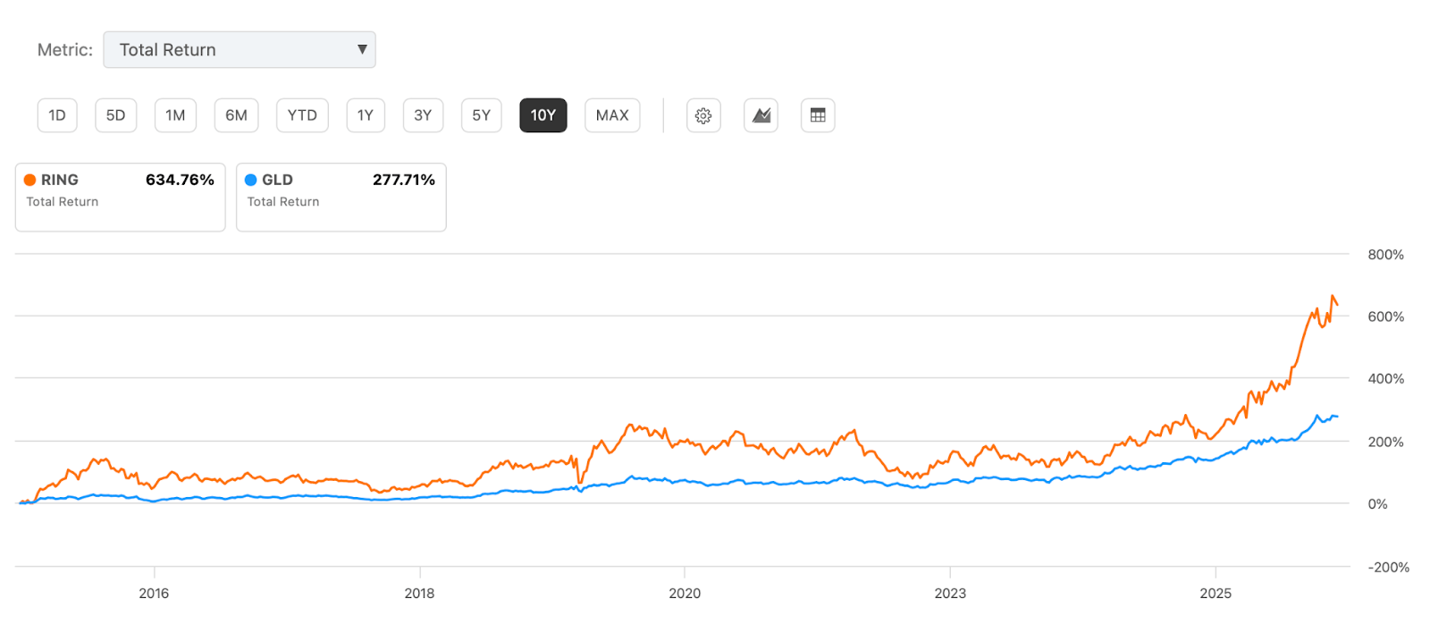
Task: Open the Metric dropdown arrow
Action: (x=362, y=49)
